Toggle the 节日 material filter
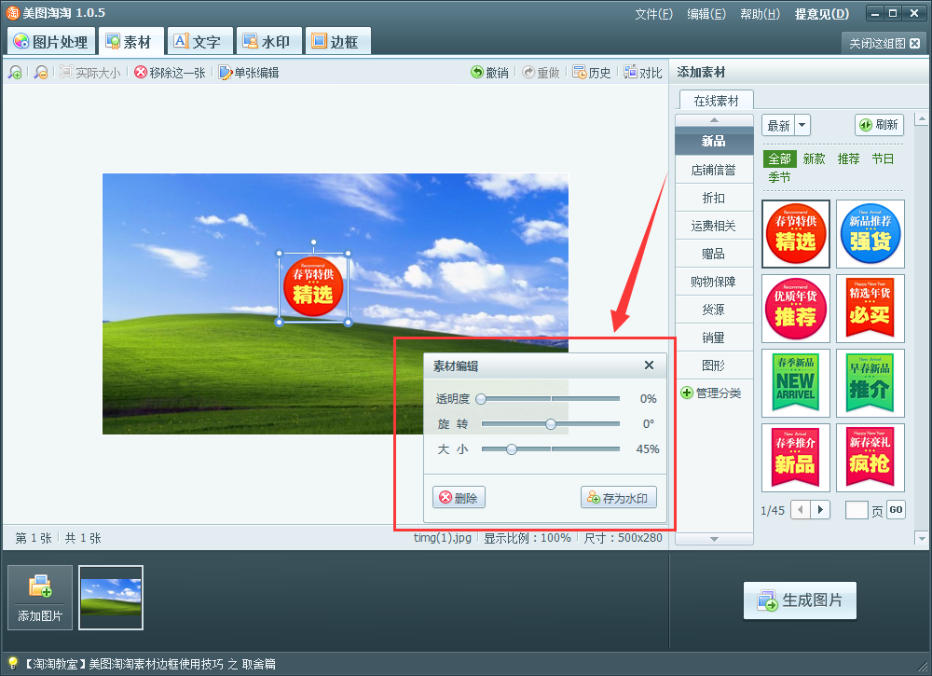 884,159
